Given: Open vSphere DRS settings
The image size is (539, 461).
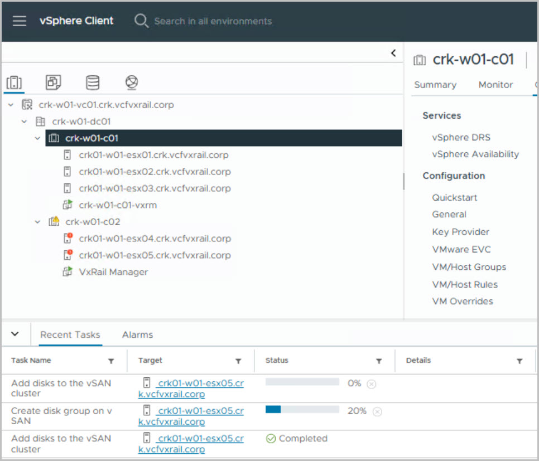Looking at the screenshot, I should 461,137.
